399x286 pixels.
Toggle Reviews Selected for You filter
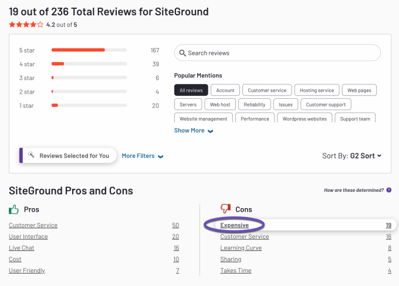coord(68,156)
